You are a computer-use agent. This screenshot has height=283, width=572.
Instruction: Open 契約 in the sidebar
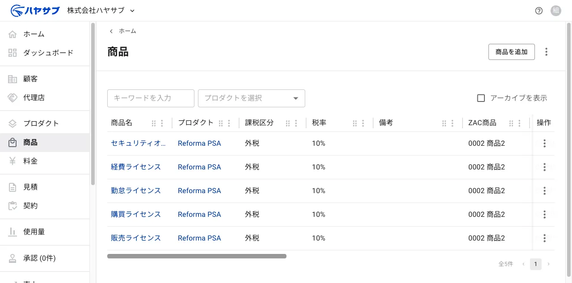pos(45,206)
